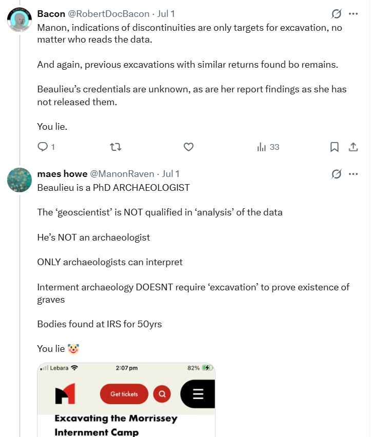
Task: View analytics showing 33 views
Action: 268,147
